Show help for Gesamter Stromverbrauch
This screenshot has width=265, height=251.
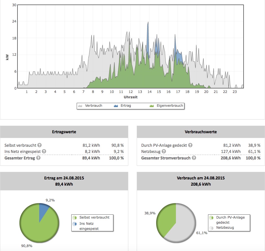(194, 158)
